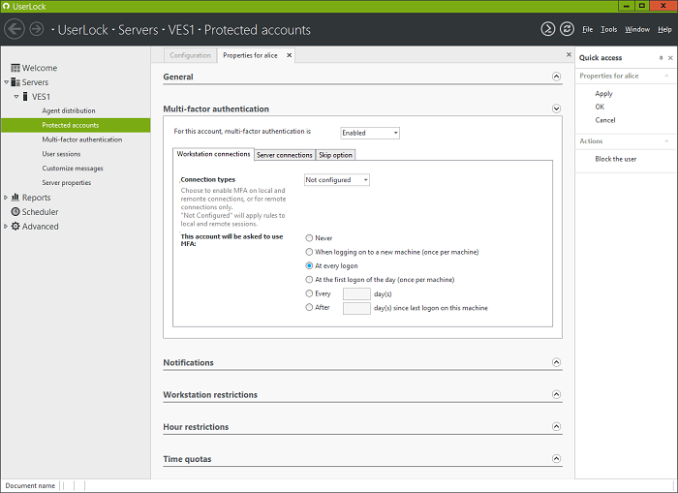Select the Never MFA radio option
Screen dimensions: 678x493
pos(309,237)
